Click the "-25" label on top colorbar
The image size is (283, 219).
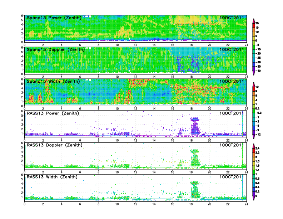258,58
